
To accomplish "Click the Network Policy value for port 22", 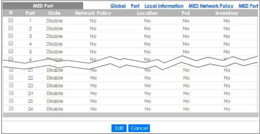I will 93,78.
